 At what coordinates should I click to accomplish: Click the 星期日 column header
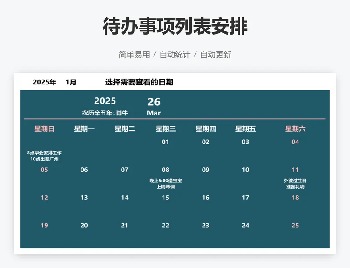coord(44,129)
